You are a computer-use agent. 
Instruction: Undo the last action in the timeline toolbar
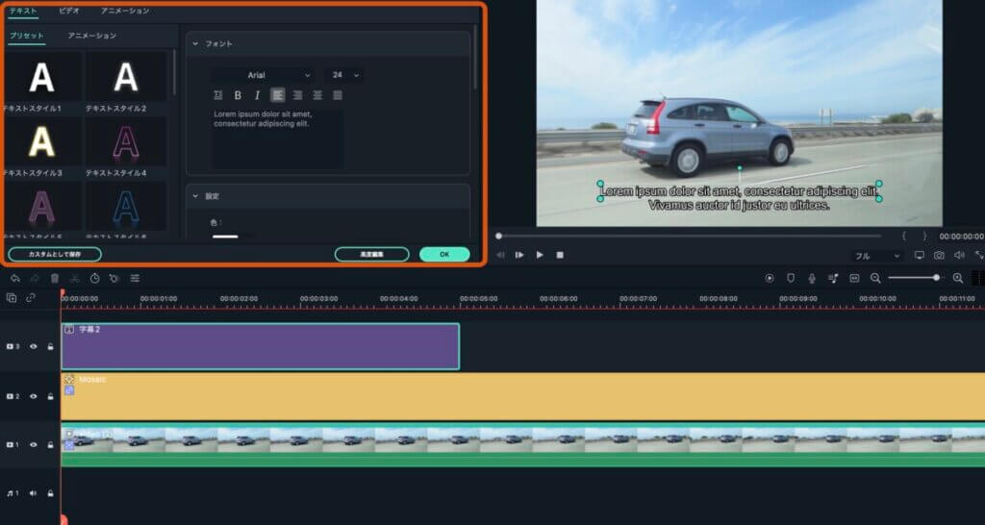pyautogui.click(x=15, y=278)
